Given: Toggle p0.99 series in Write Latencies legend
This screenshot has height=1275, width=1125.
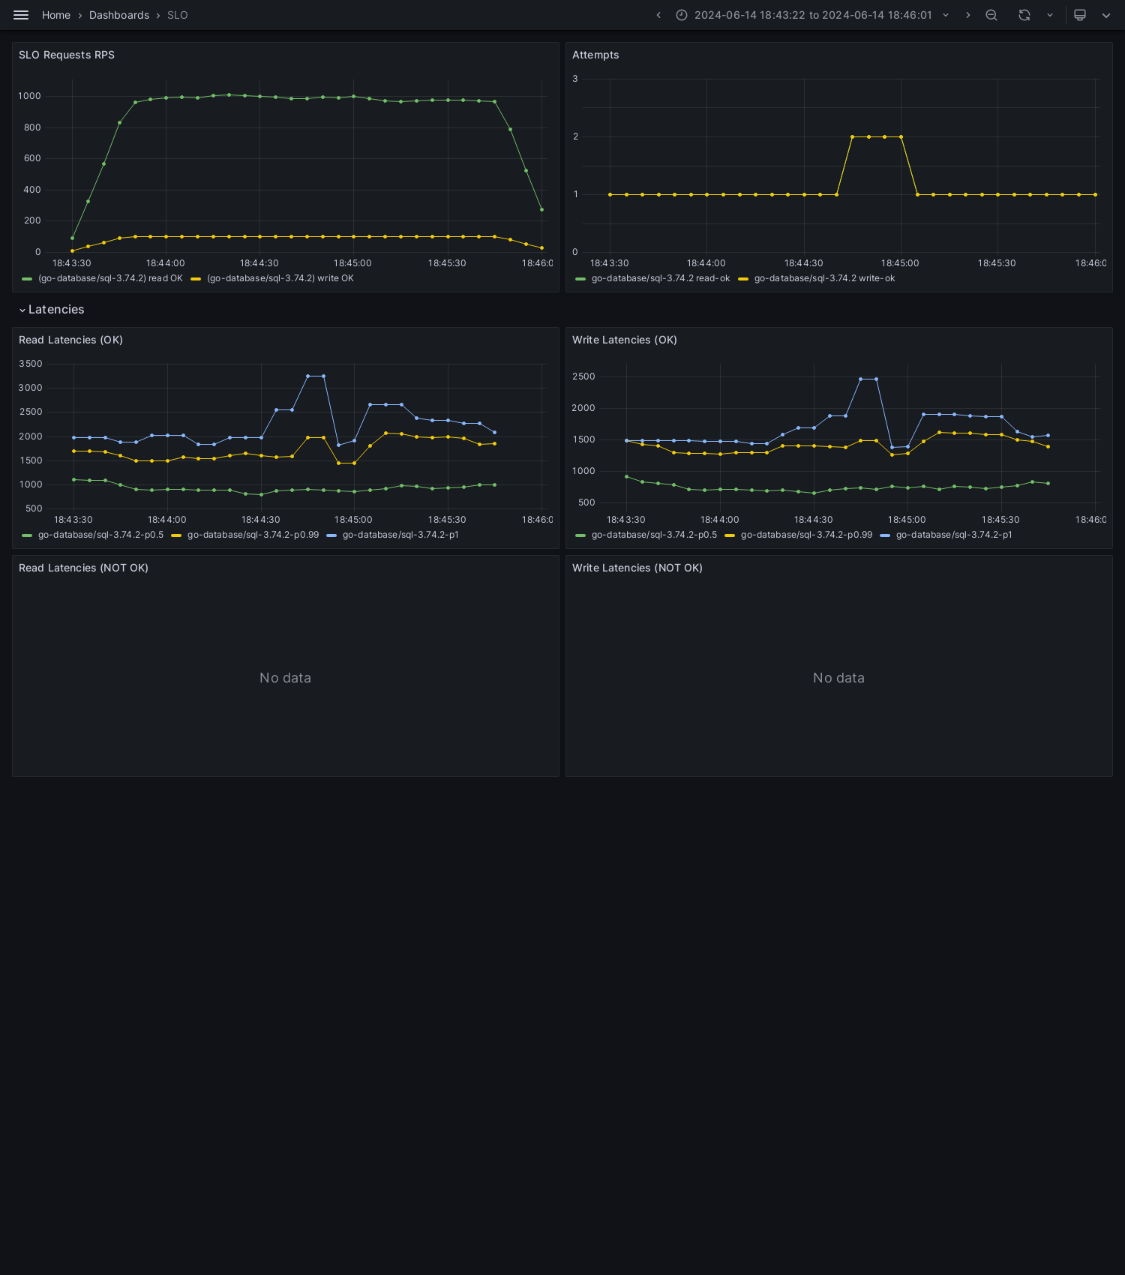Looking at the screenshot, I should coord(806,535).
